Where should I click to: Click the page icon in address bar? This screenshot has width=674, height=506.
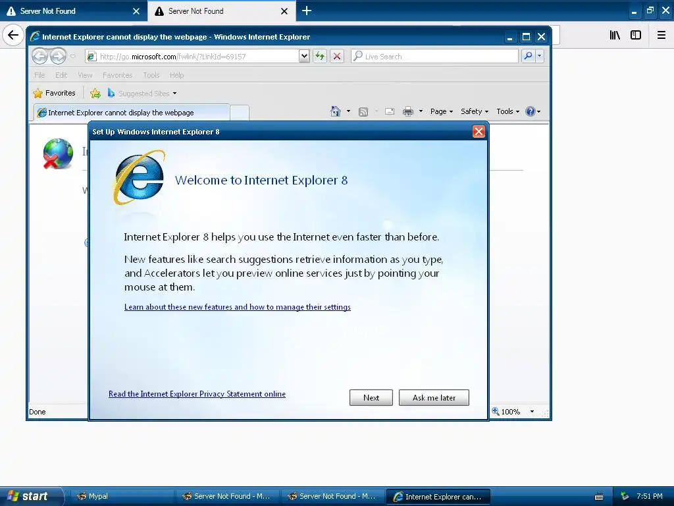tap(91, 57)
